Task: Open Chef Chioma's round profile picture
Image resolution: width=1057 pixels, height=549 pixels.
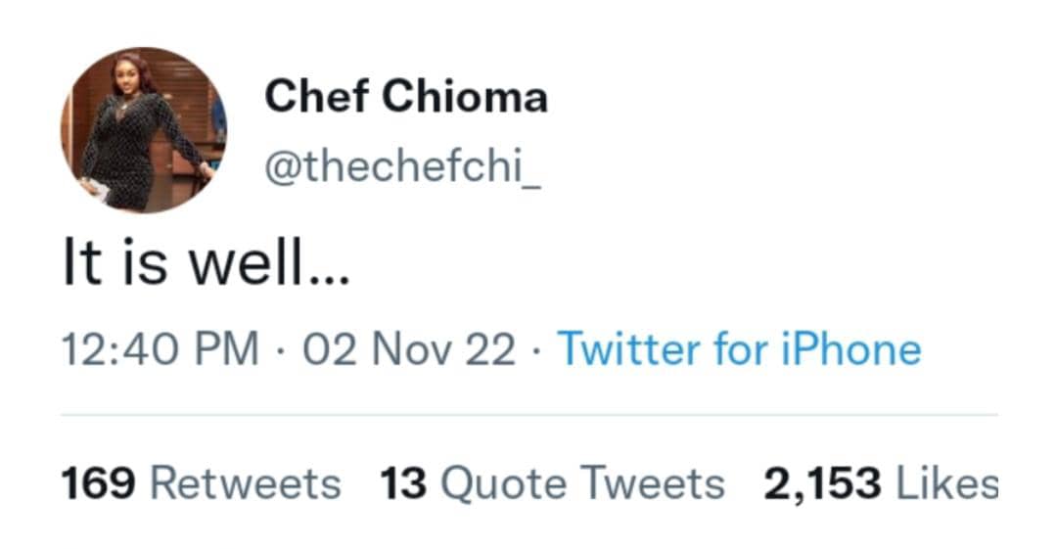Action: pyautogui.click(x=144, y=129)
